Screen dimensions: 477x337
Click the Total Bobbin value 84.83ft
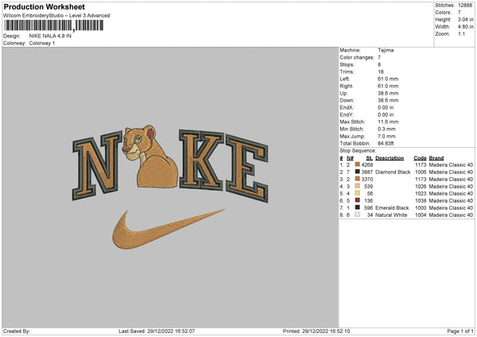pos(386,143)
